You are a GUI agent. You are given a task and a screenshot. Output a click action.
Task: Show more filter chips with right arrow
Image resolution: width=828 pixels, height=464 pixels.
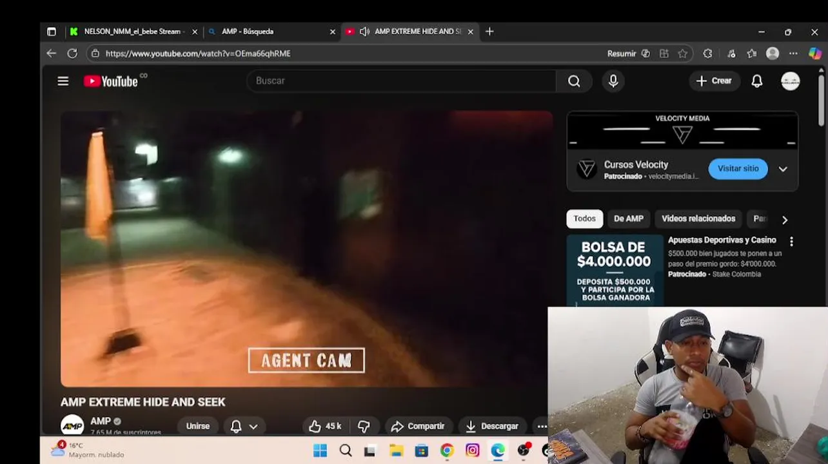[785, 220]
